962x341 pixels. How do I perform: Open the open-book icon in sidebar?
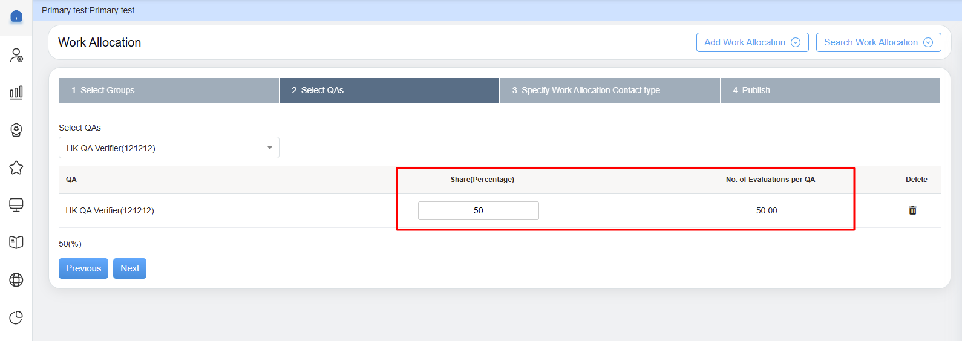pyautogui.click(x=16, y=242)
